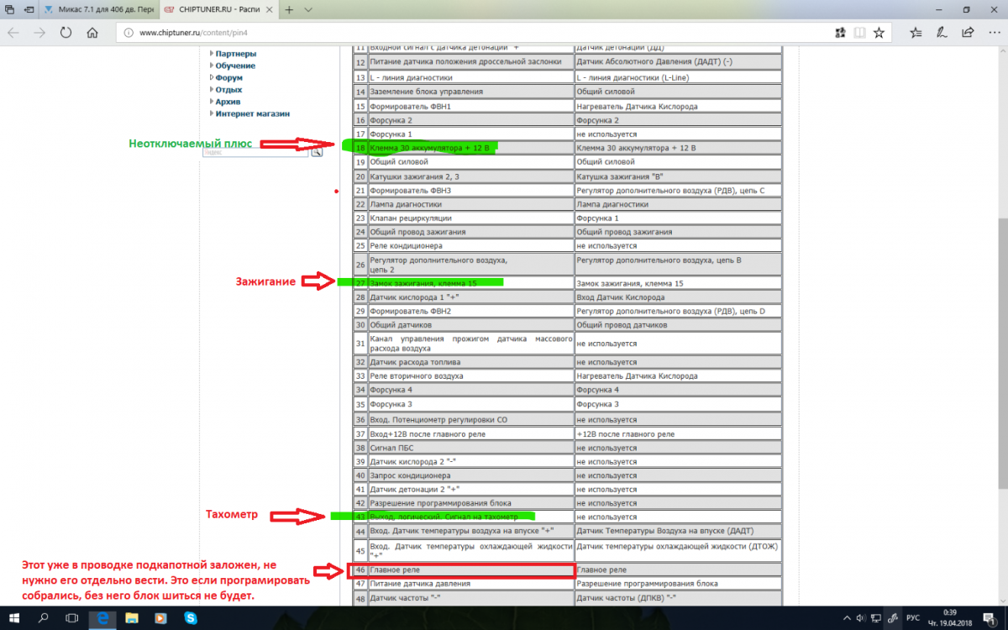Set current tabs aside

pos(30,9)
